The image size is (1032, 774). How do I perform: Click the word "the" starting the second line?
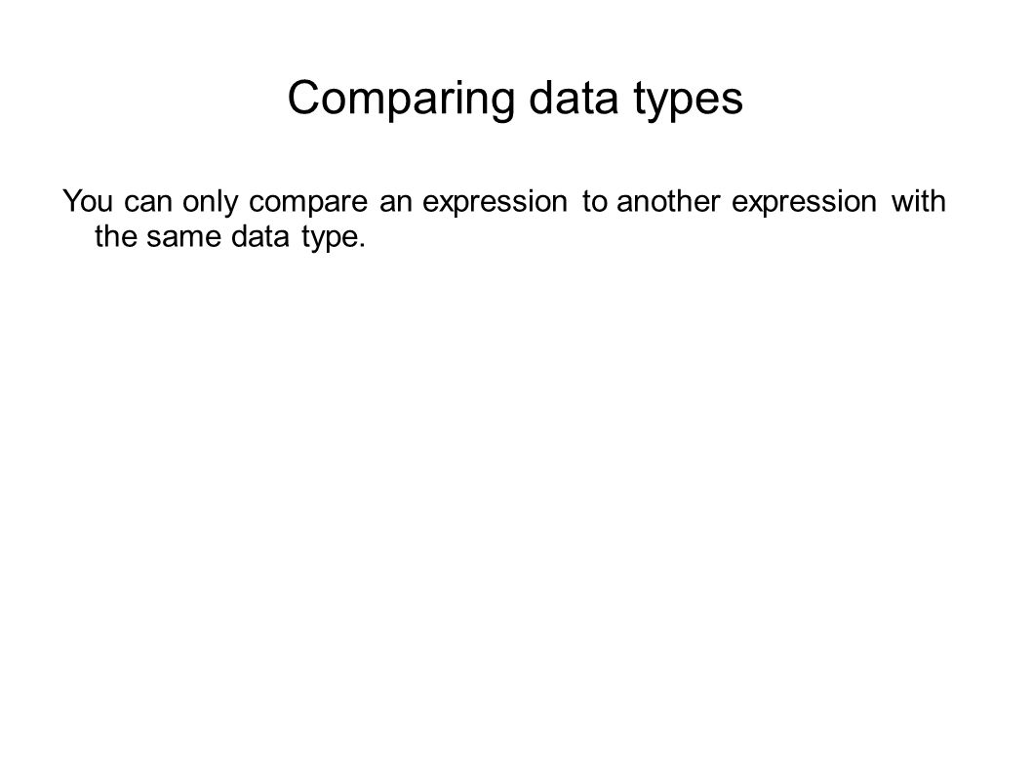pyautogui.click(x=115, y=236)
